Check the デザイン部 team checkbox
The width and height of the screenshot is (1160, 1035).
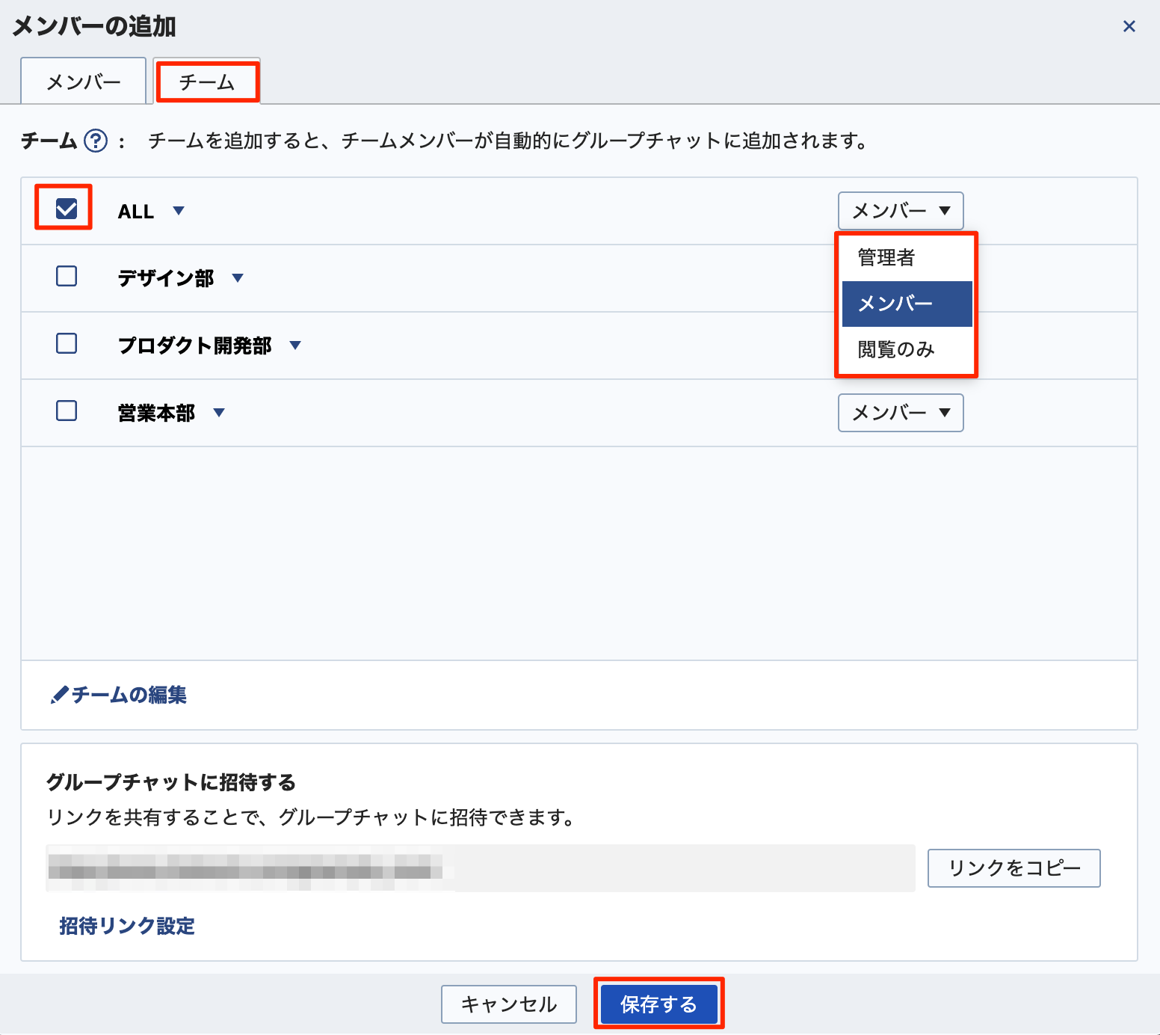click(x=67, y=277)
